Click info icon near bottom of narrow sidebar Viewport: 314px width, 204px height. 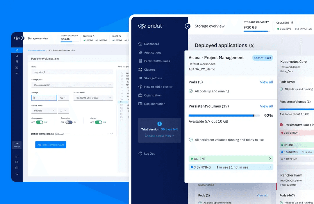coord(17,156)
